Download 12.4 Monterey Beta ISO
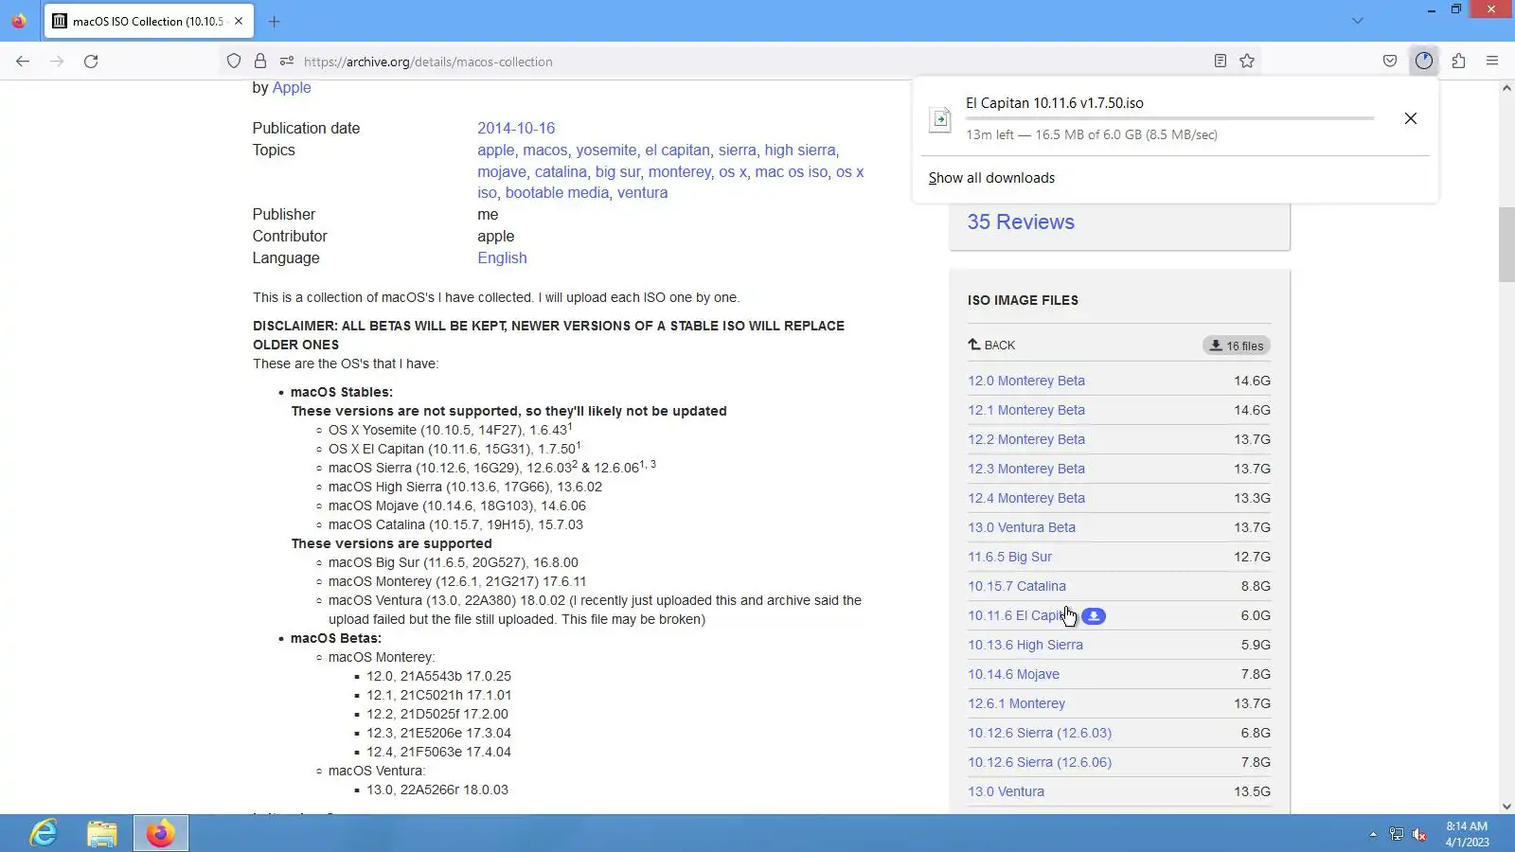Image resolution: width=1515 pixels, height=852 pixels. [x=1026, y=498]
